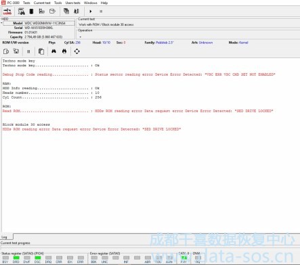Click the Head value 10/10
Screen dimensions: 300x265
coord(106,43)
